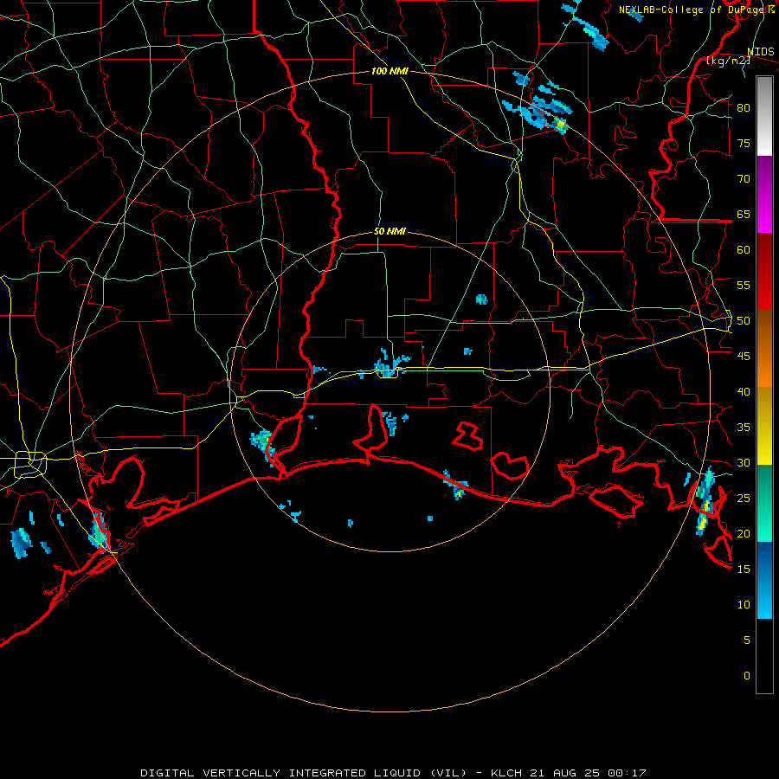
Task: Click the legend value "40"
Action: (x=744, y=391)
